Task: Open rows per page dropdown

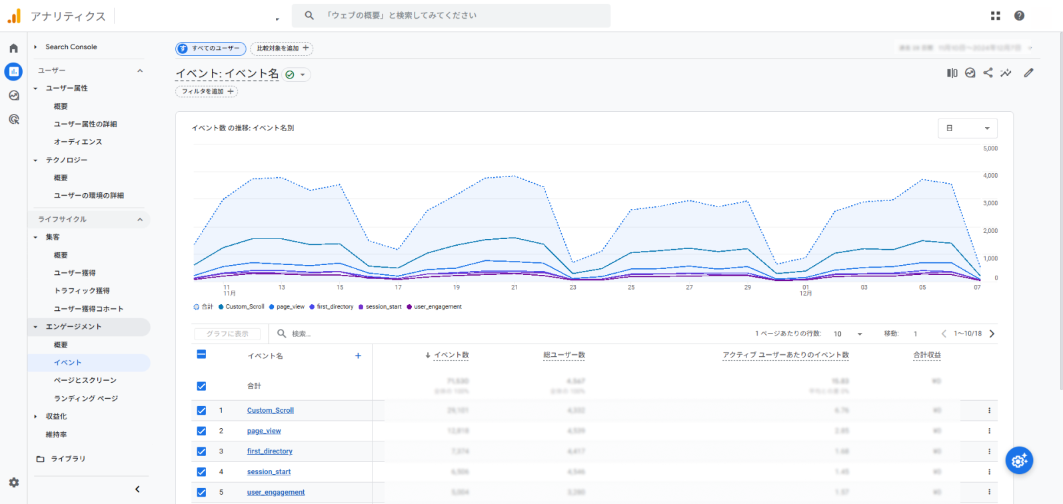Action: coord(848,334)
